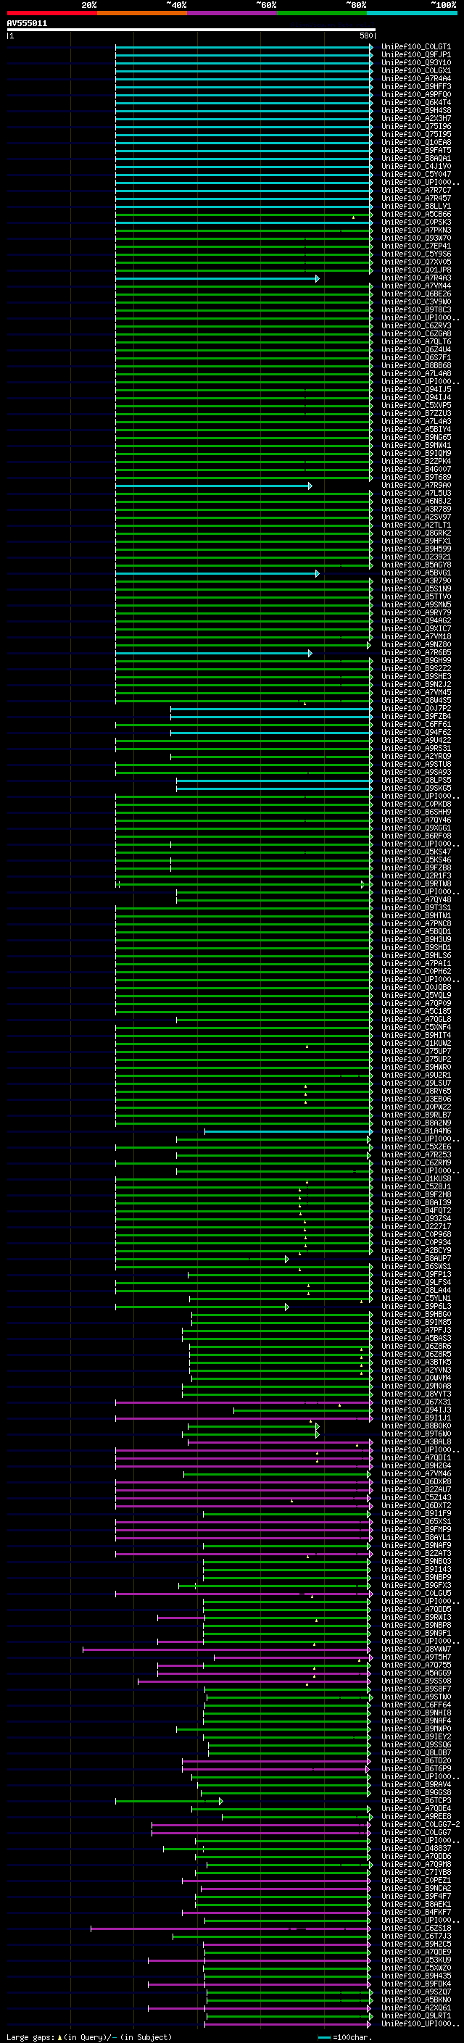
Task: Select the UniRef100_C0LGX1 label
Action: [415, 71]
